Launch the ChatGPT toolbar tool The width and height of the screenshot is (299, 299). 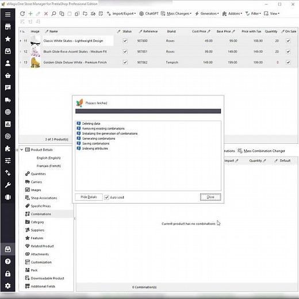pos(149,14)
